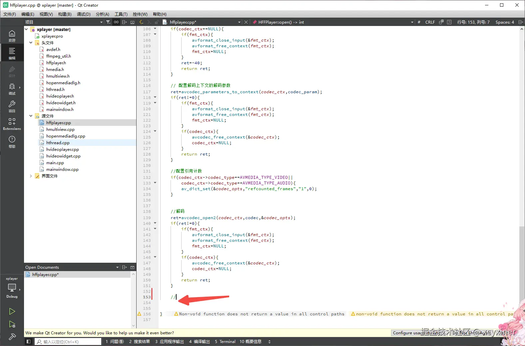Open the 3 应用程序输出 output pane
This screenshot has width=525, height=346.
(x=169, y=342)
